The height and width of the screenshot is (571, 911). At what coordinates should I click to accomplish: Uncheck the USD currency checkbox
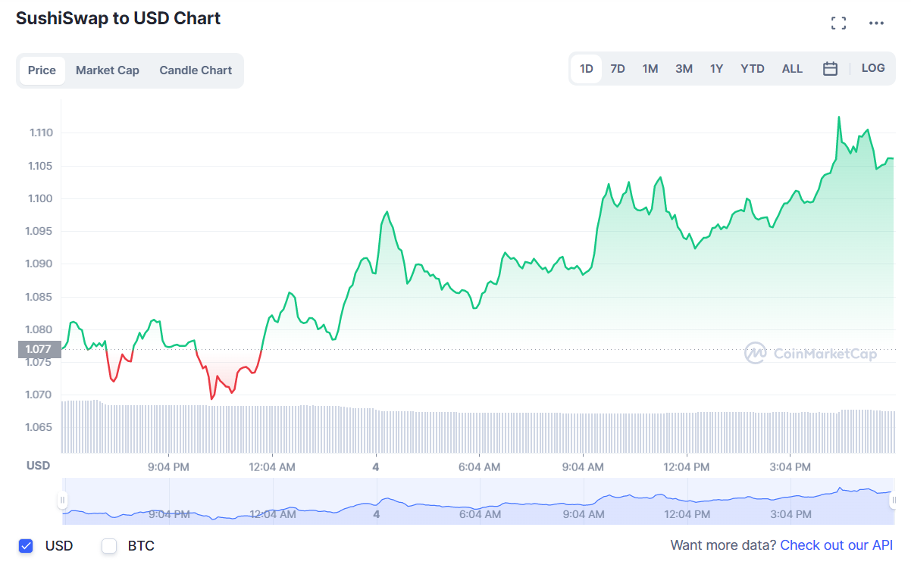coord(26,545)
